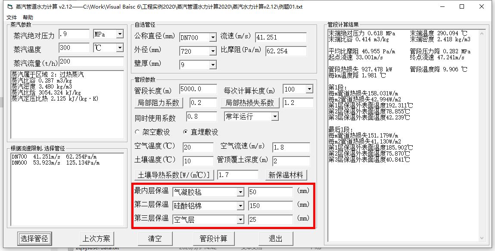Select the 直埋敷设 radio button
Viewport: 495px width, 251px height.
[x=186, y=132]
